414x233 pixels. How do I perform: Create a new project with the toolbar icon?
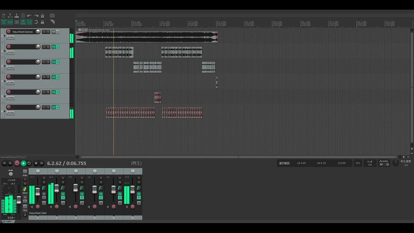4,16
